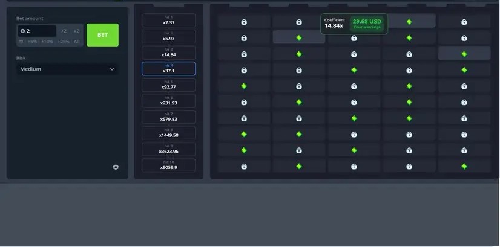Click the diamond in grid row 8, first column
The height and width of the screenshot is (247, 500).
point(244,134)
